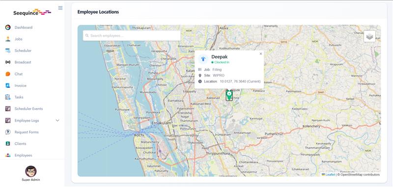The height and width of the screenshot is (187, 393).
Task: Click the orange Chat bubble icon
Action: 8,74
